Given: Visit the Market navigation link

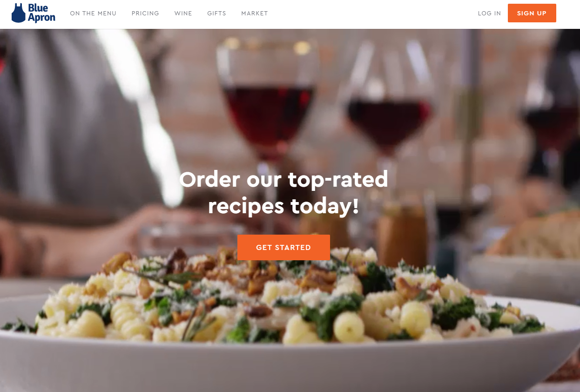Looking at the screenshot, I should tap(255, 14).
